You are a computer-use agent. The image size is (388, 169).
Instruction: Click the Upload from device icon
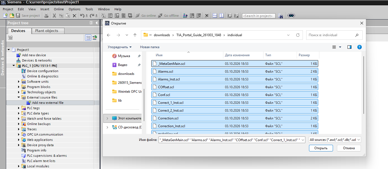pos(117,16)
